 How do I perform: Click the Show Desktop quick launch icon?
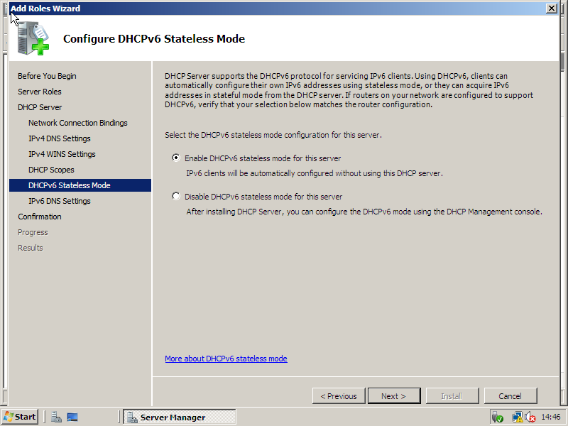72,417
